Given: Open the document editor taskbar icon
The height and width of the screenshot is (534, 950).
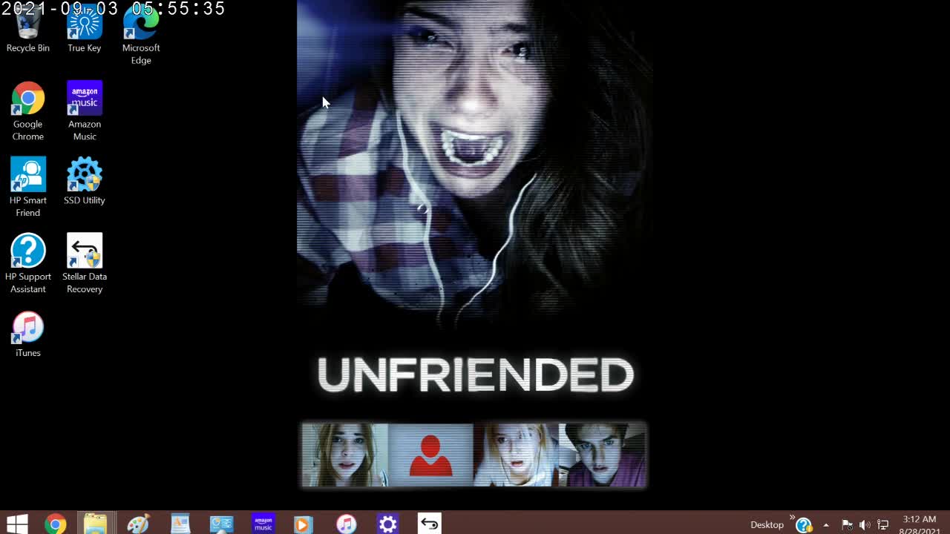Looking at the screenshot, I should (x=180, y=524).
